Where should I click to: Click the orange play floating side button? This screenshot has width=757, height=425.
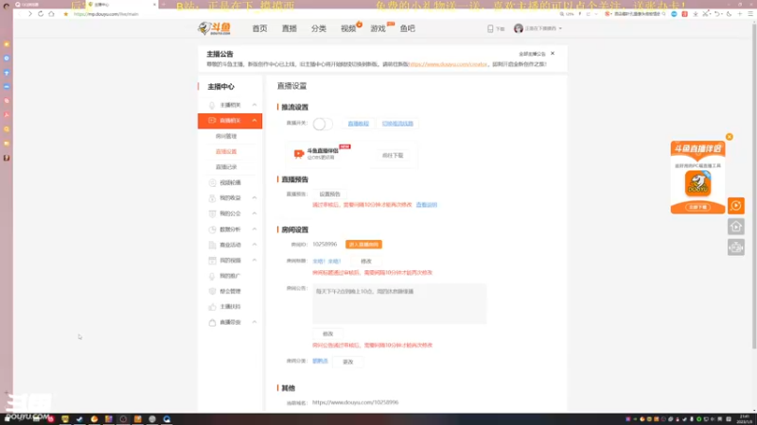736,206
